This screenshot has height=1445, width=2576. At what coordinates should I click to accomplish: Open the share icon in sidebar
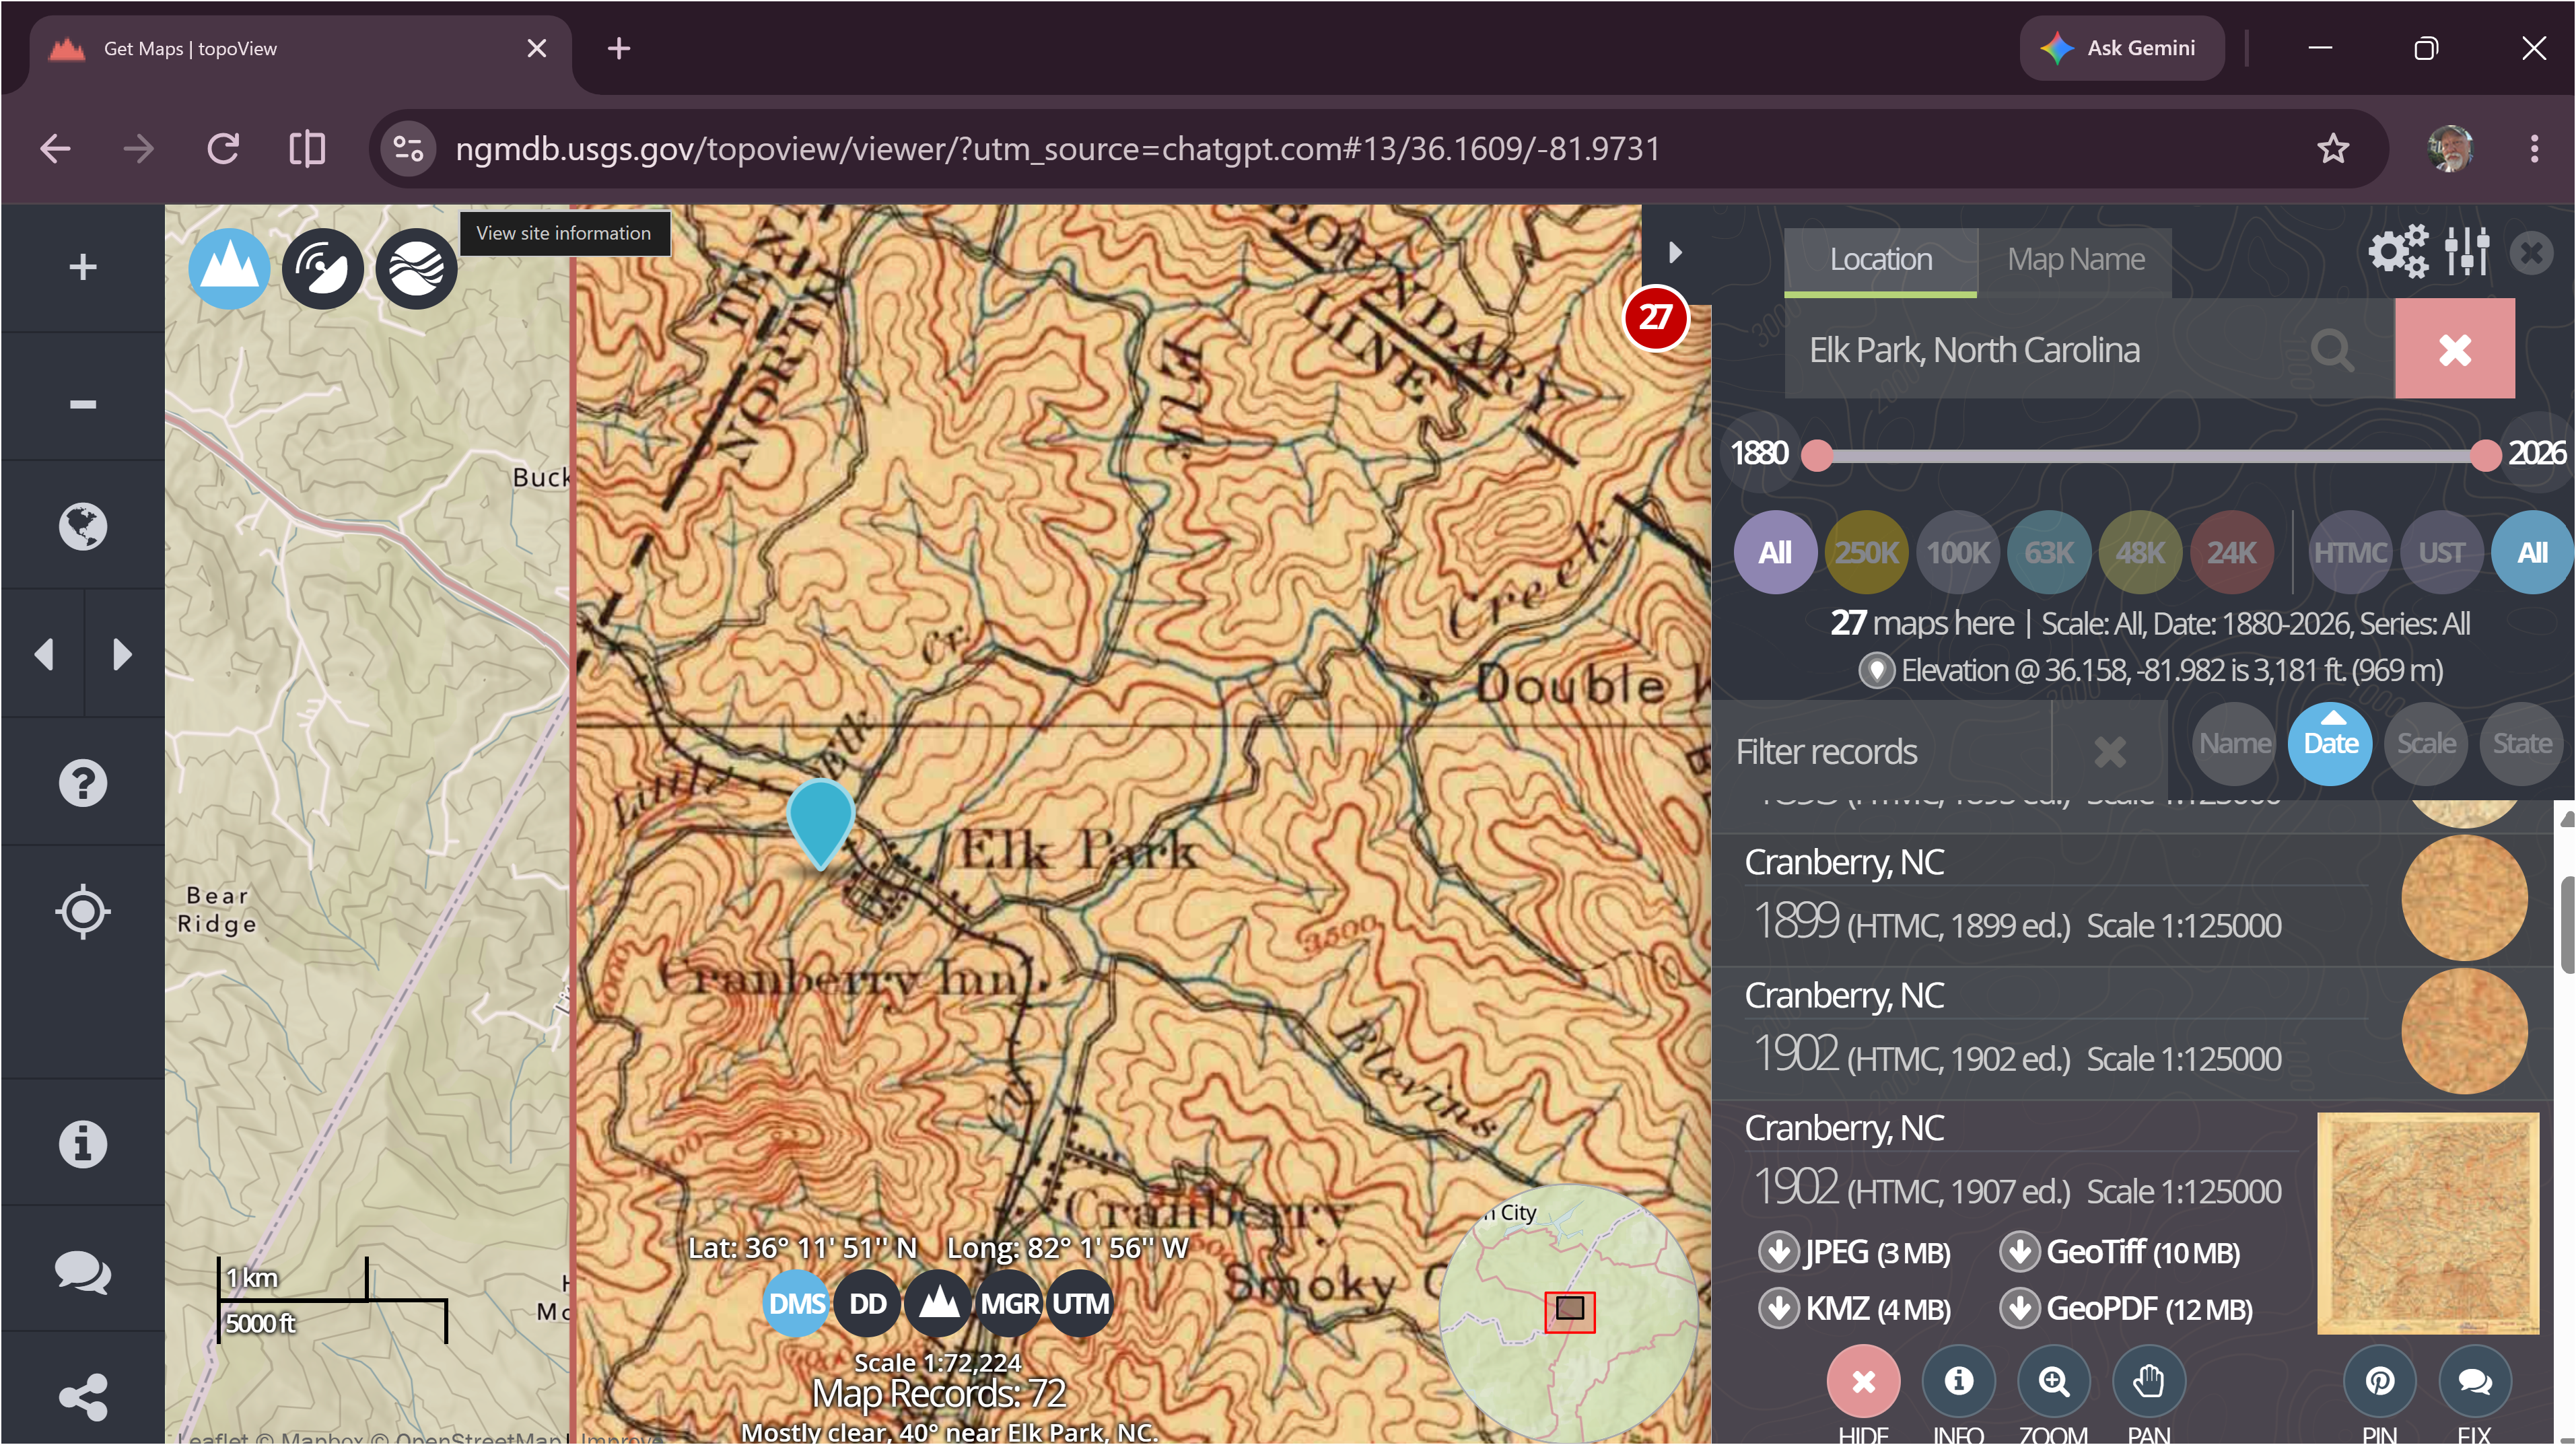coord(83,1397)
